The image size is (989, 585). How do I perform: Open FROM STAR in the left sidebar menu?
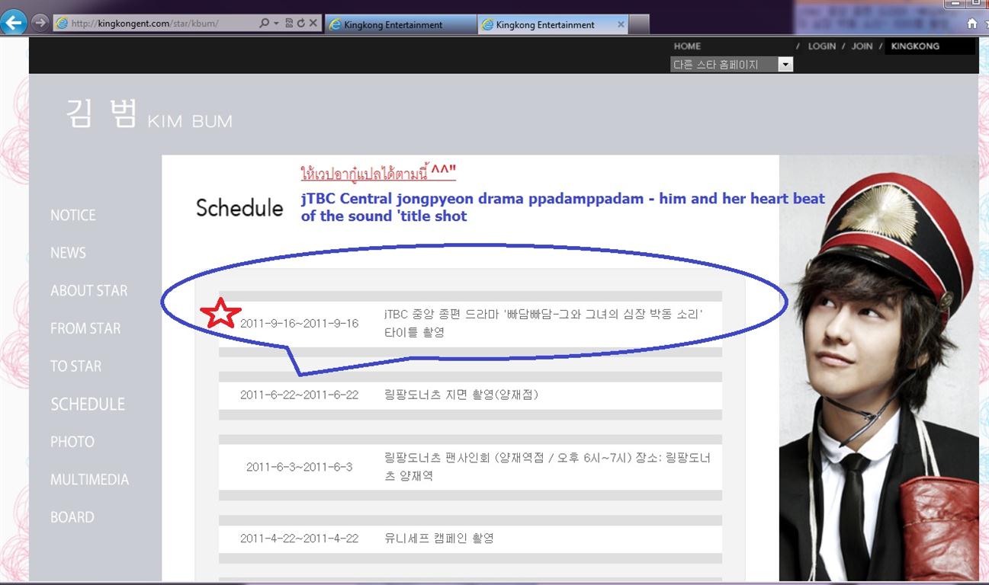point(85,329)
